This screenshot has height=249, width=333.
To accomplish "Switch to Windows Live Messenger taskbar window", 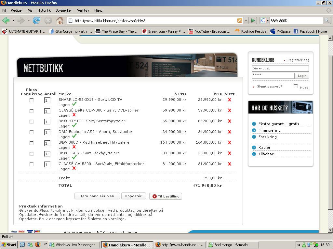I will coord(74,245).
